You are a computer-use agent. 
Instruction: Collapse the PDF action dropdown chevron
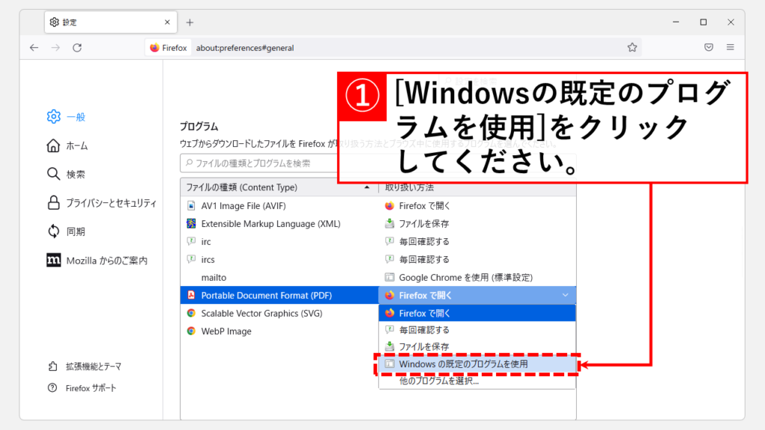(x=565, y=296)
